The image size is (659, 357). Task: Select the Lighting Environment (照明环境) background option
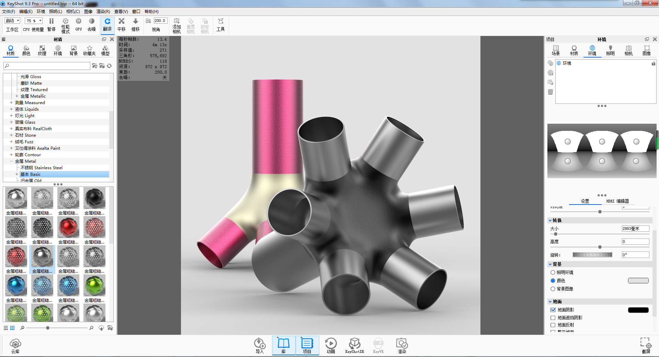pos(553,272)
